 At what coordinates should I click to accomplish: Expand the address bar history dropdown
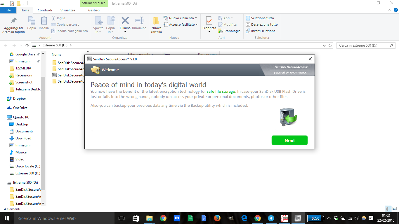[324, 45]
